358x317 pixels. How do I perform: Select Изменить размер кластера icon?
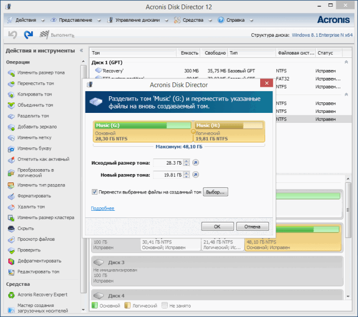tap(11, 217)
